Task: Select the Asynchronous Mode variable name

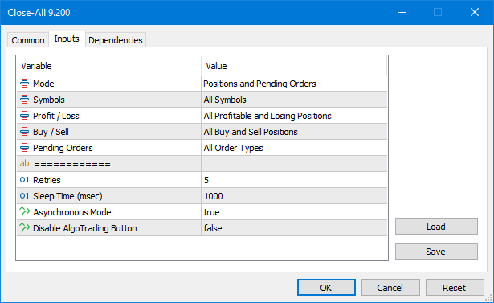Action: coord(72,212)
